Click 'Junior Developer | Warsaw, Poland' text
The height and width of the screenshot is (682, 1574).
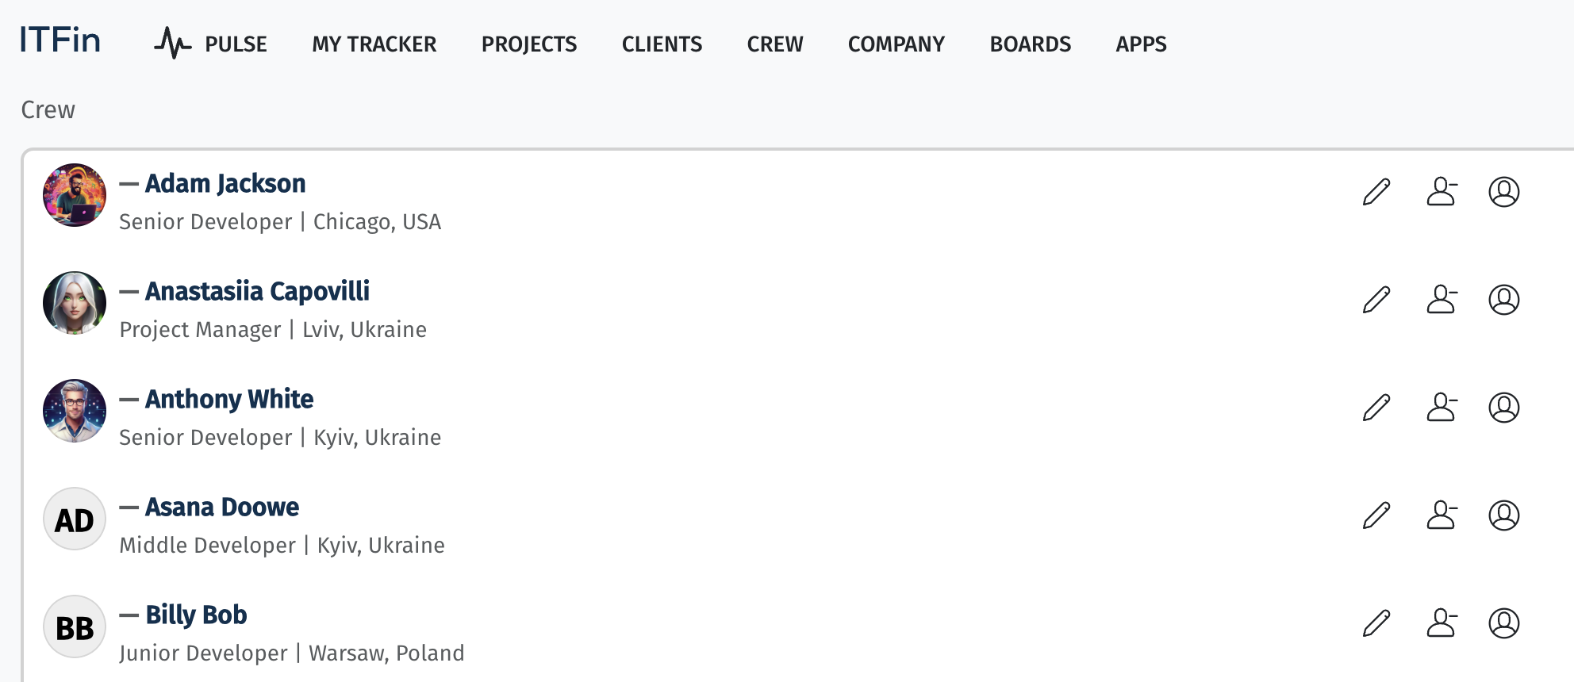point(292,653)
